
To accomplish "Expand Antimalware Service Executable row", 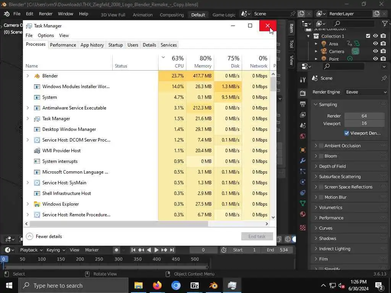I will (x=27, y=108).
